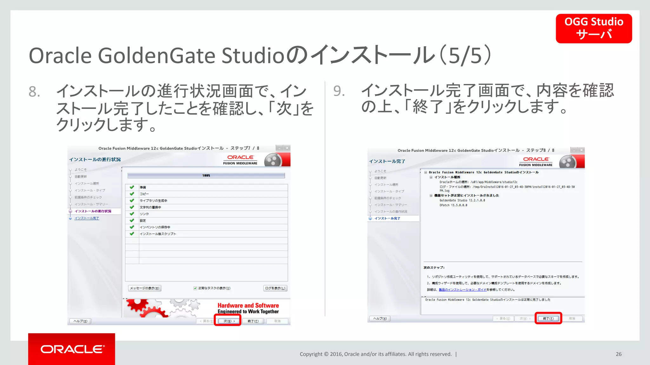This screenshot has height=365, width=650.
Task: Click the green check icon beside ライブラリの生成中
Action: (x=132, y=201)
